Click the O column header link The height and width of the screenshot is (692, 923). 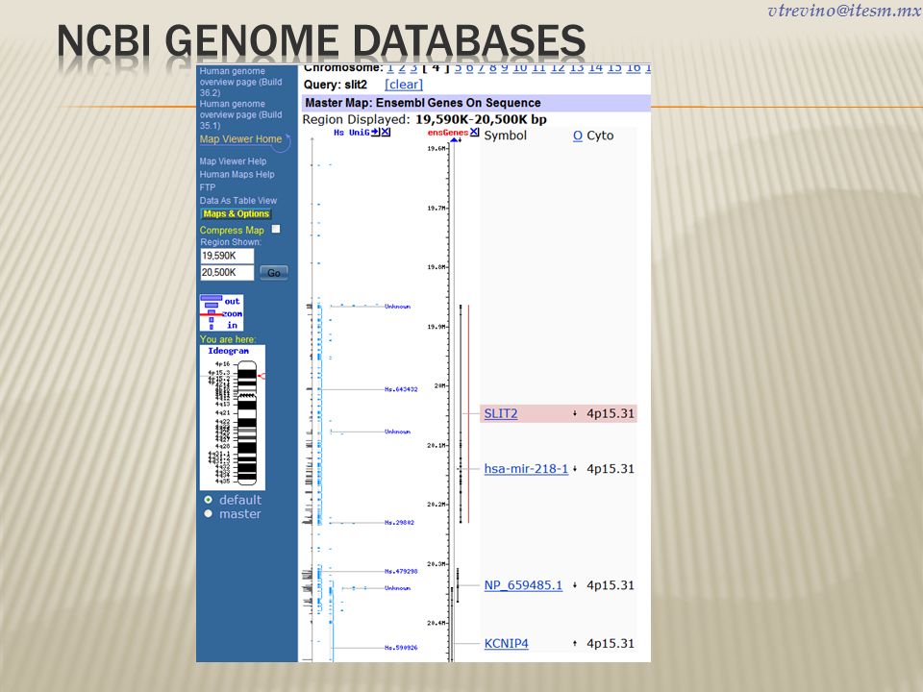578,136
